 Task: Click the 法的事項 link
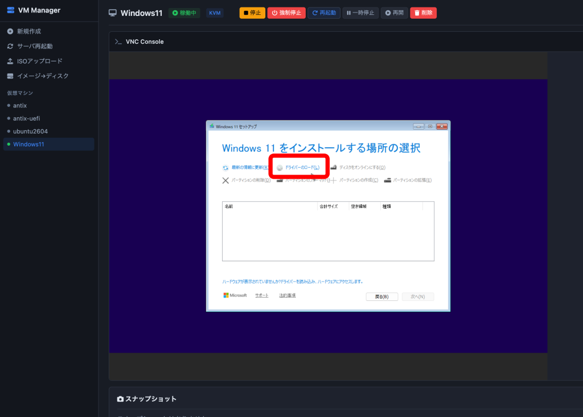pos(288,295)
